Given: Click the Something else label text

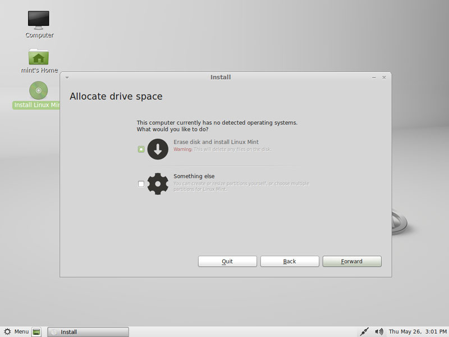Looking at the screenshot, I should [x=194, y=176].
